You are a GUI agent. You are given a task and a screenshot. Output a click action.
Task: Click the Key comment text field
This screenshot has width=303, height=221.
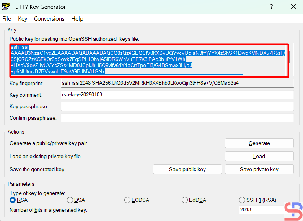[x=177, y=95]
